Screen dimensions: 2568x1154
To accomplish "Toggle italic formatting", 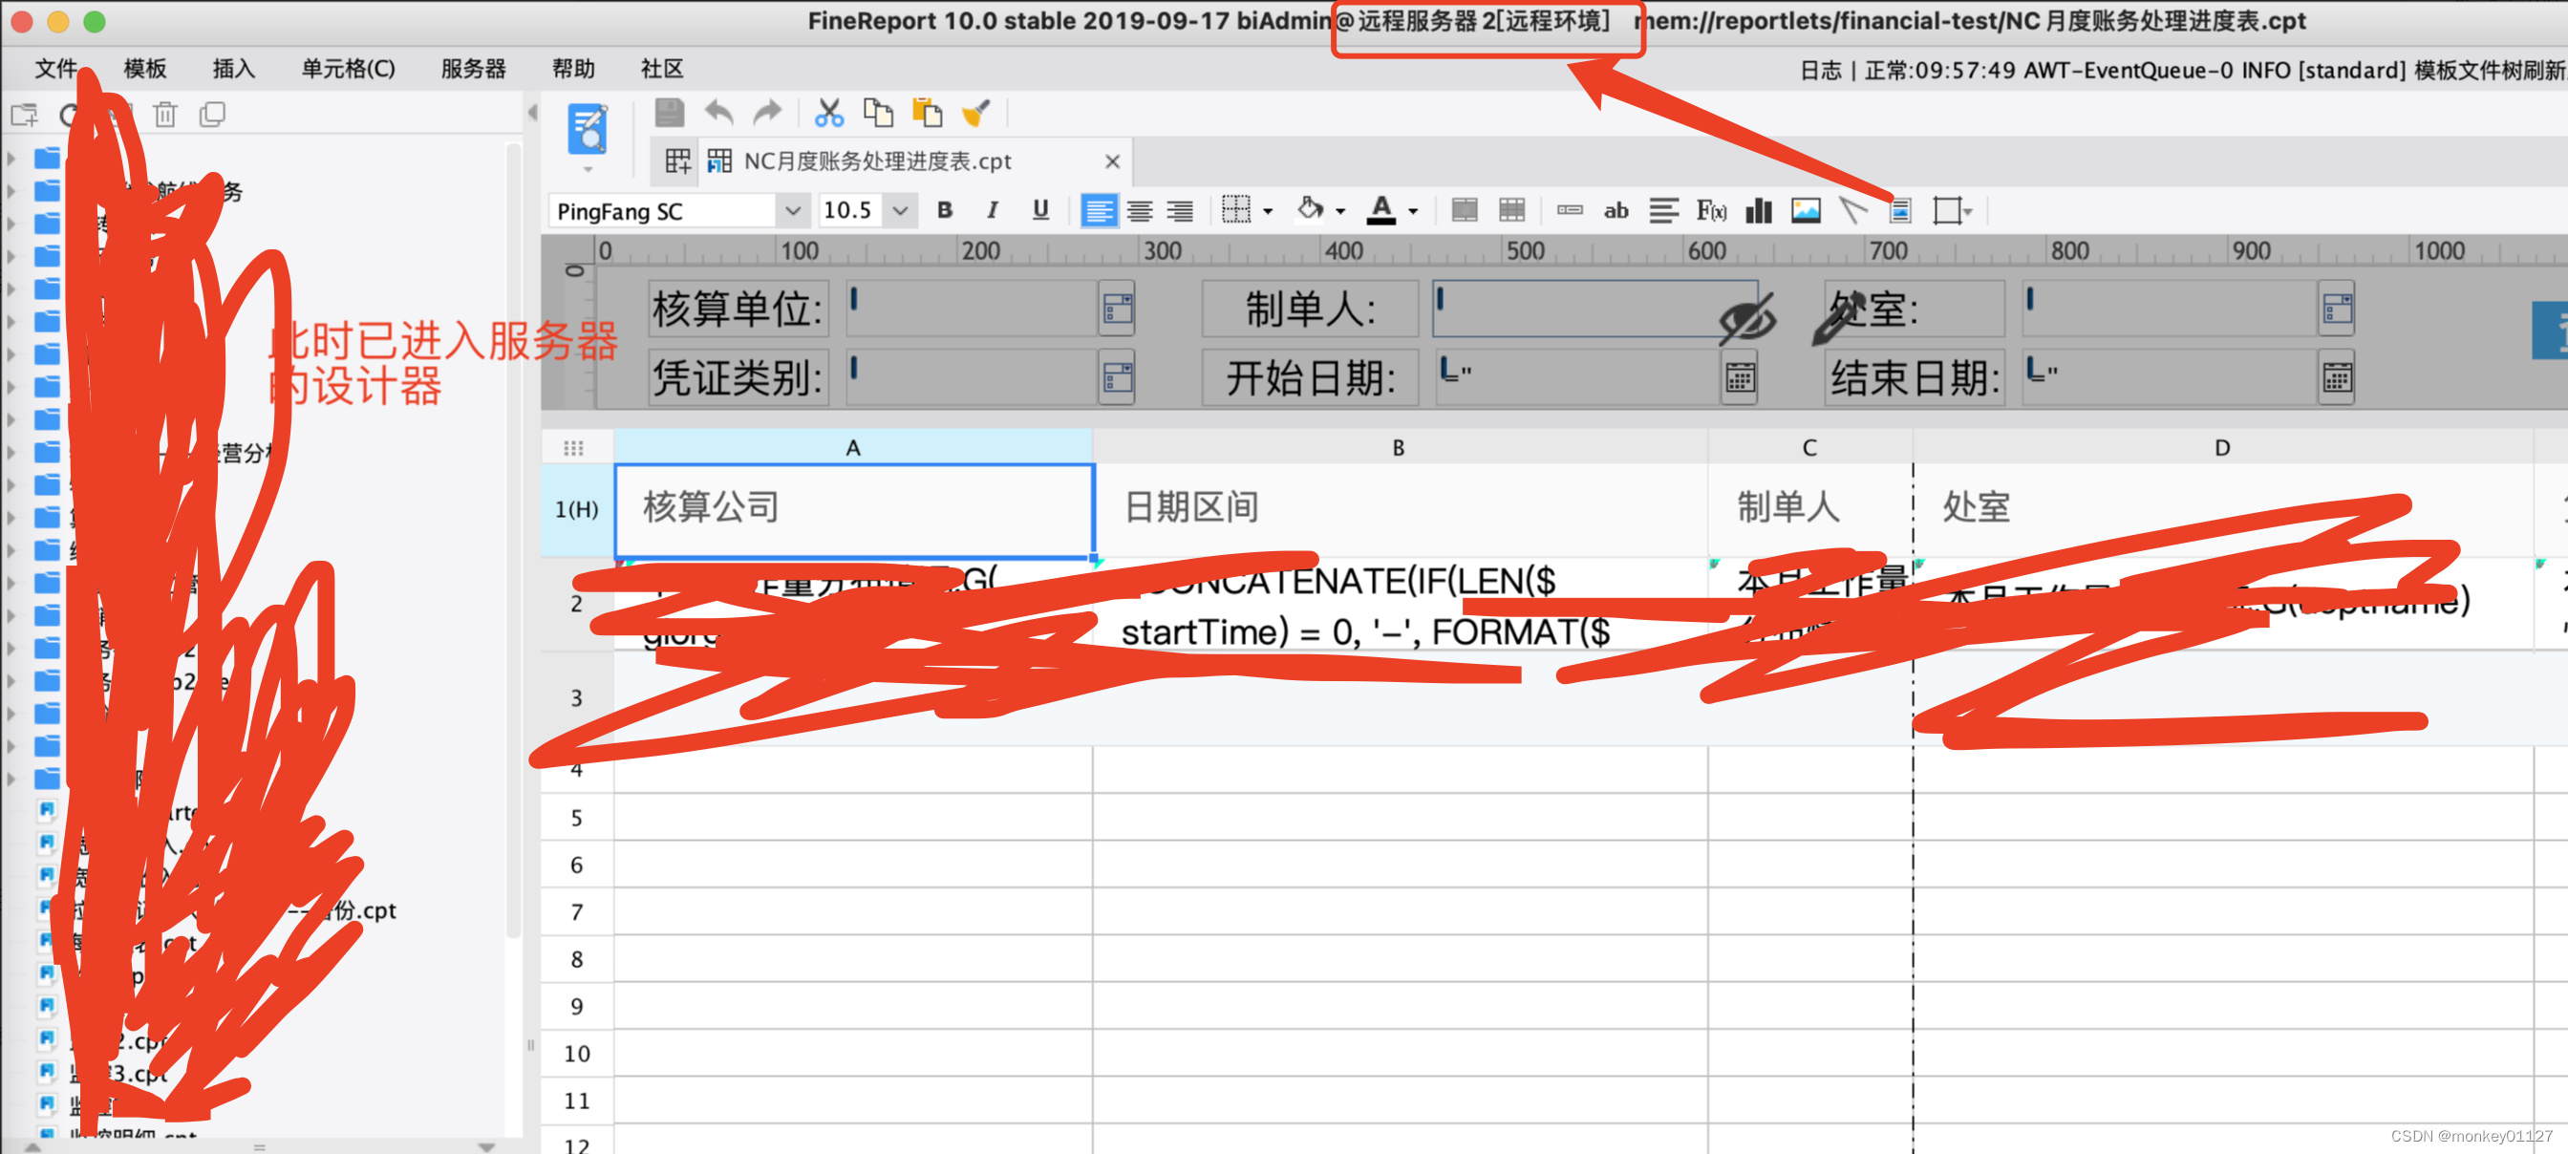I will [x=992, y=210].
